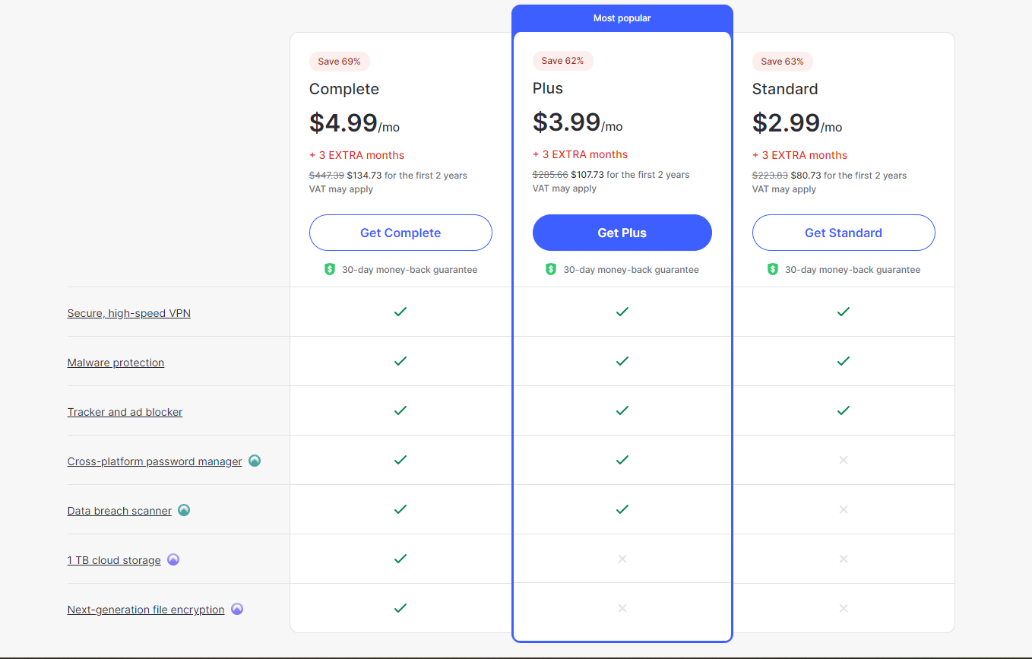Screen dimensions: 1032x659
Task: Click the purple icon beside Next-generation file encryption
Action: (x=237, y=609)
